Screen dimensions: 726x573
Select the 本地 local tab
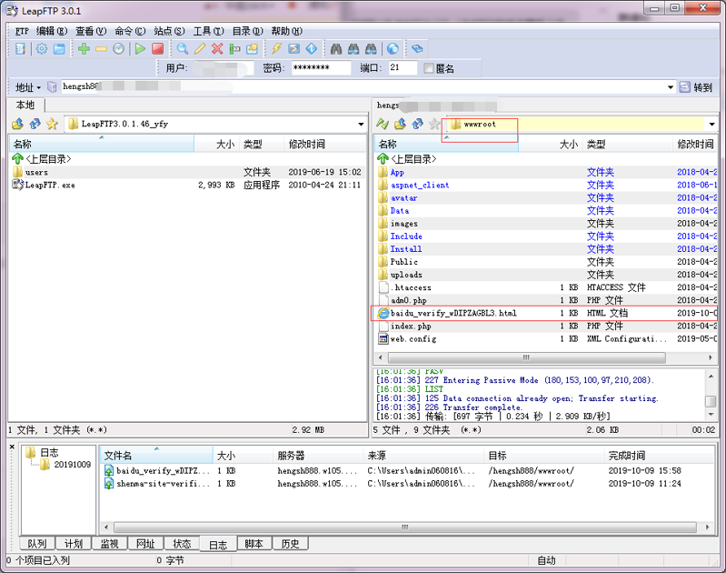(25, 106)
